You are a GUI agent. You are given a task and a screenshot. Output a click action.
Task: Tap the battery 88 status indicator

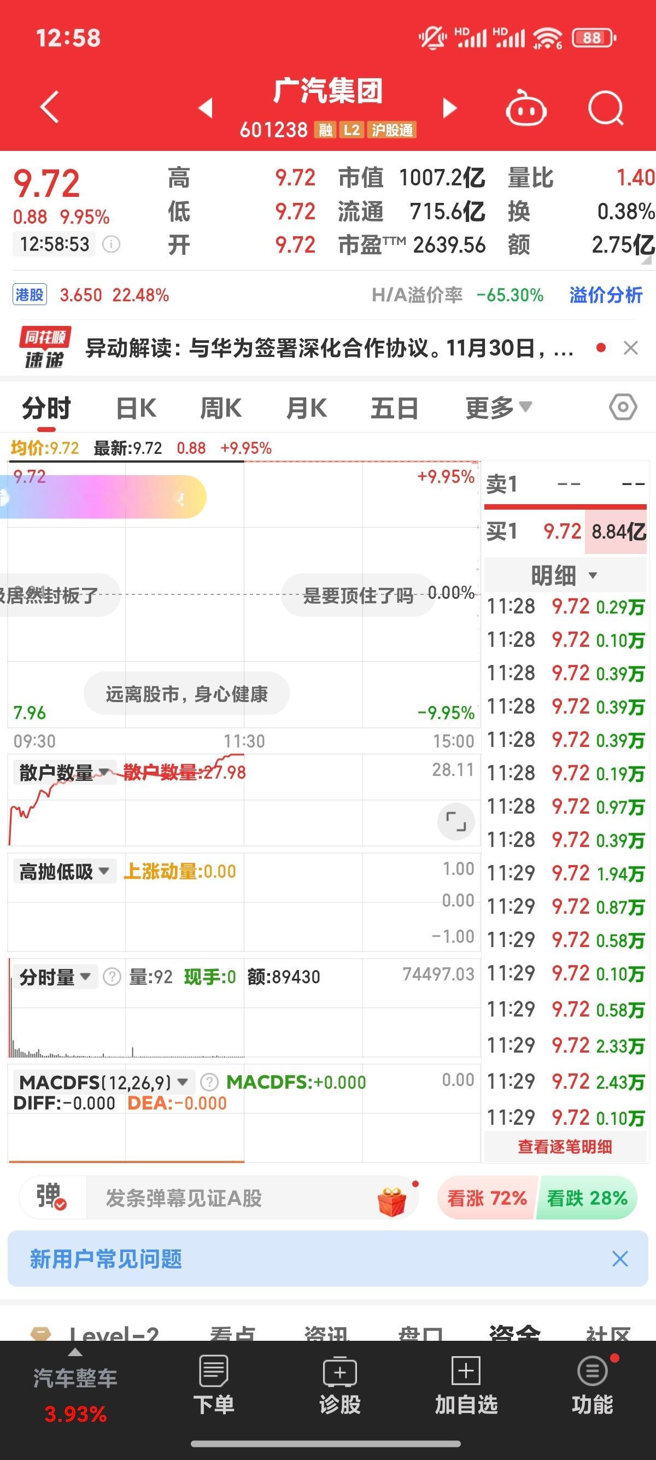tap(594, 38)
